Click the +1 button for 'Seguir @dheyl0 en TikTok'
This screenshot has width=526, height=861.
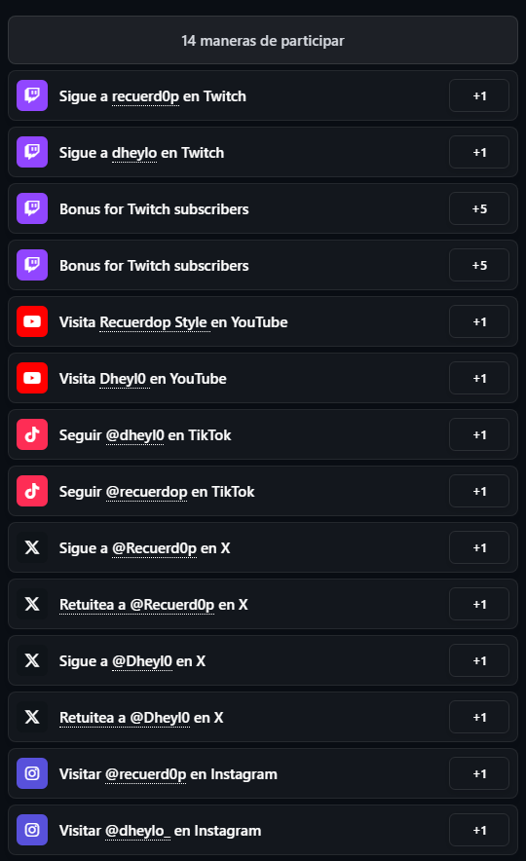(x=479, y=435)
